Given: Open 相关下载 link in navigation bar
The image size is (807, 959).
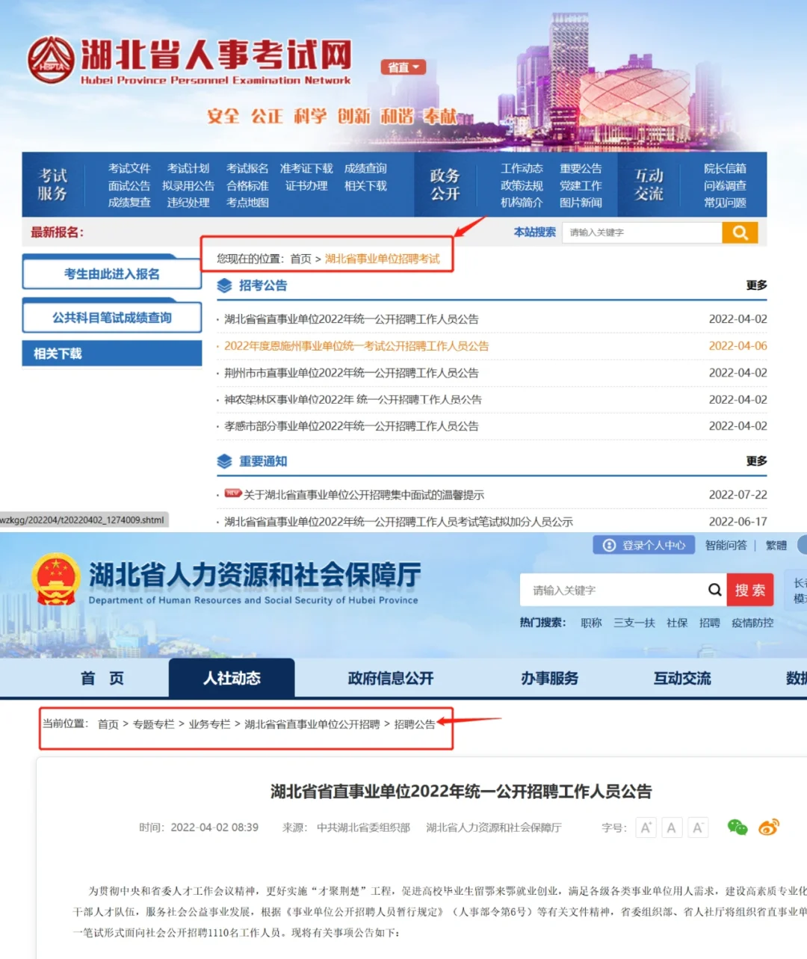Looking at the screenshot, I should point(365,185).
